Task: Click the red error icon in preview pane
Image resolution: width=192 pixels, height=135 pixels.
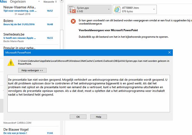Action: coord(73,21)
